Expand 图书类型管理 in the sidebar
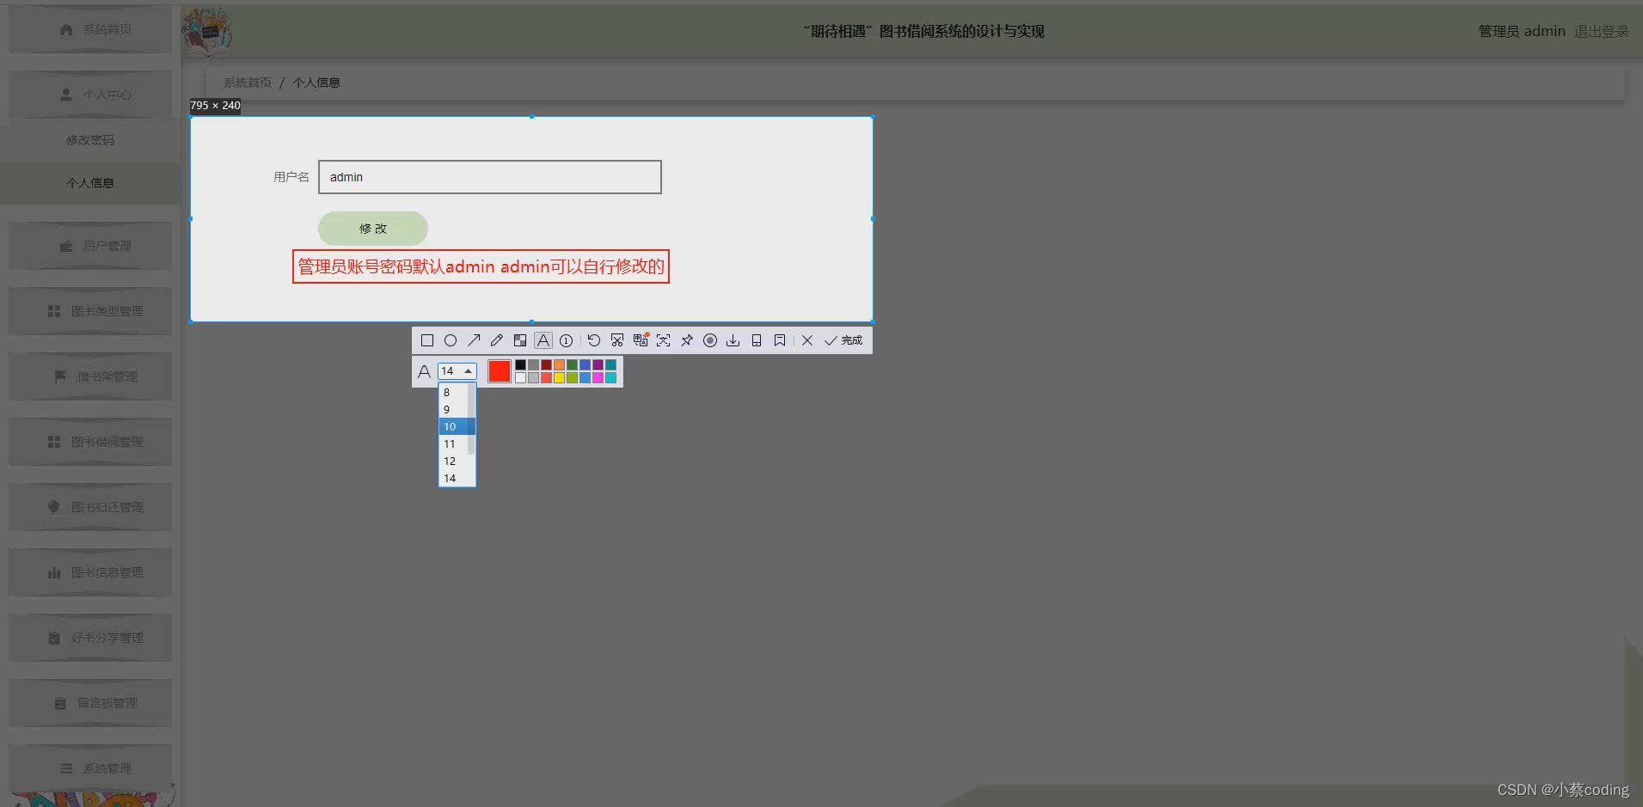 pyautogui.click(x=90, y=311)
